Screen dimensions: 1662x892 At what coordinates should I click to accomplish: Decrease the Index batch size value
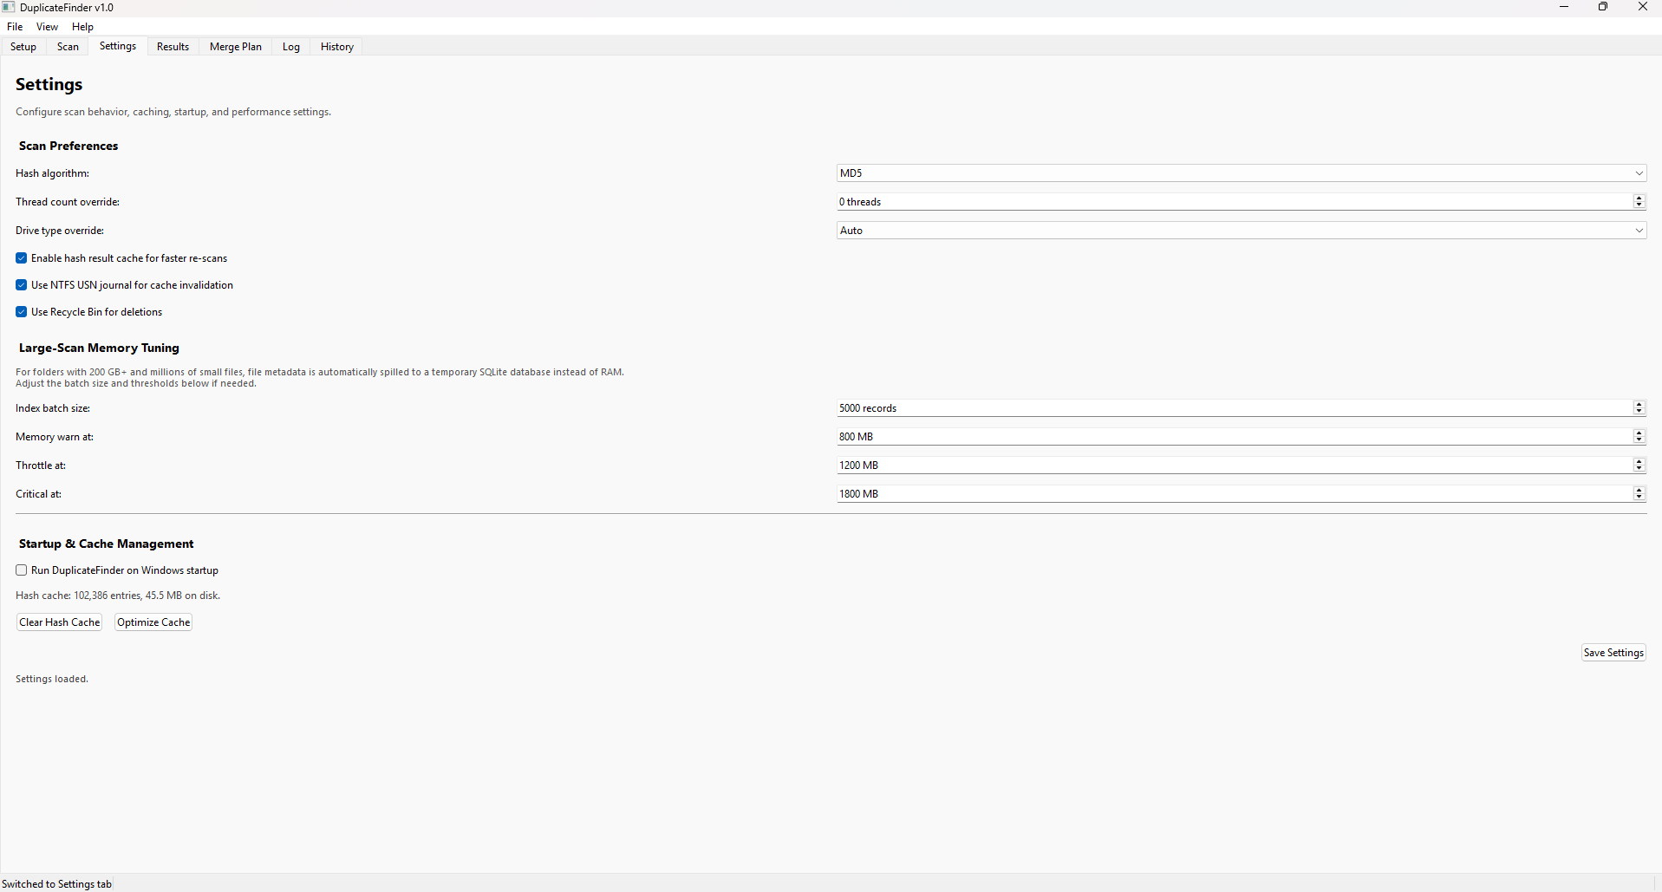1639,413
